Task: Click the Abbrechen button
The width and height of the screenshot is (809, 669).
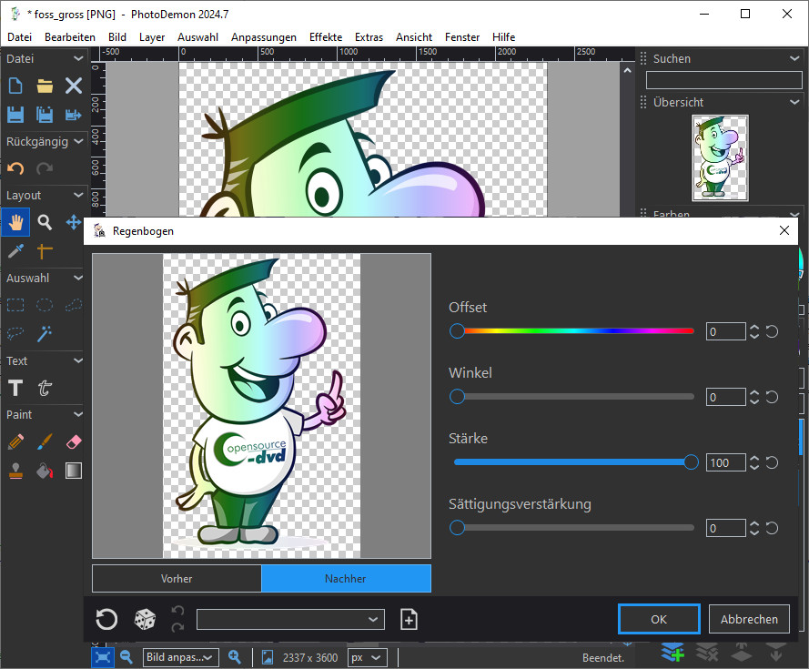Action: pos(749,619)
